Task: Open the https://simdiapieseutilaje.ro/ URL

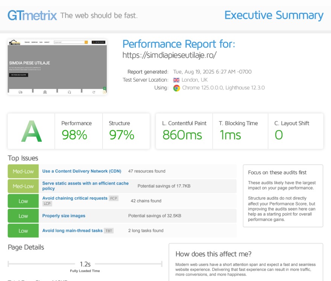Action: pyautogui.click(x=170, y=55)
